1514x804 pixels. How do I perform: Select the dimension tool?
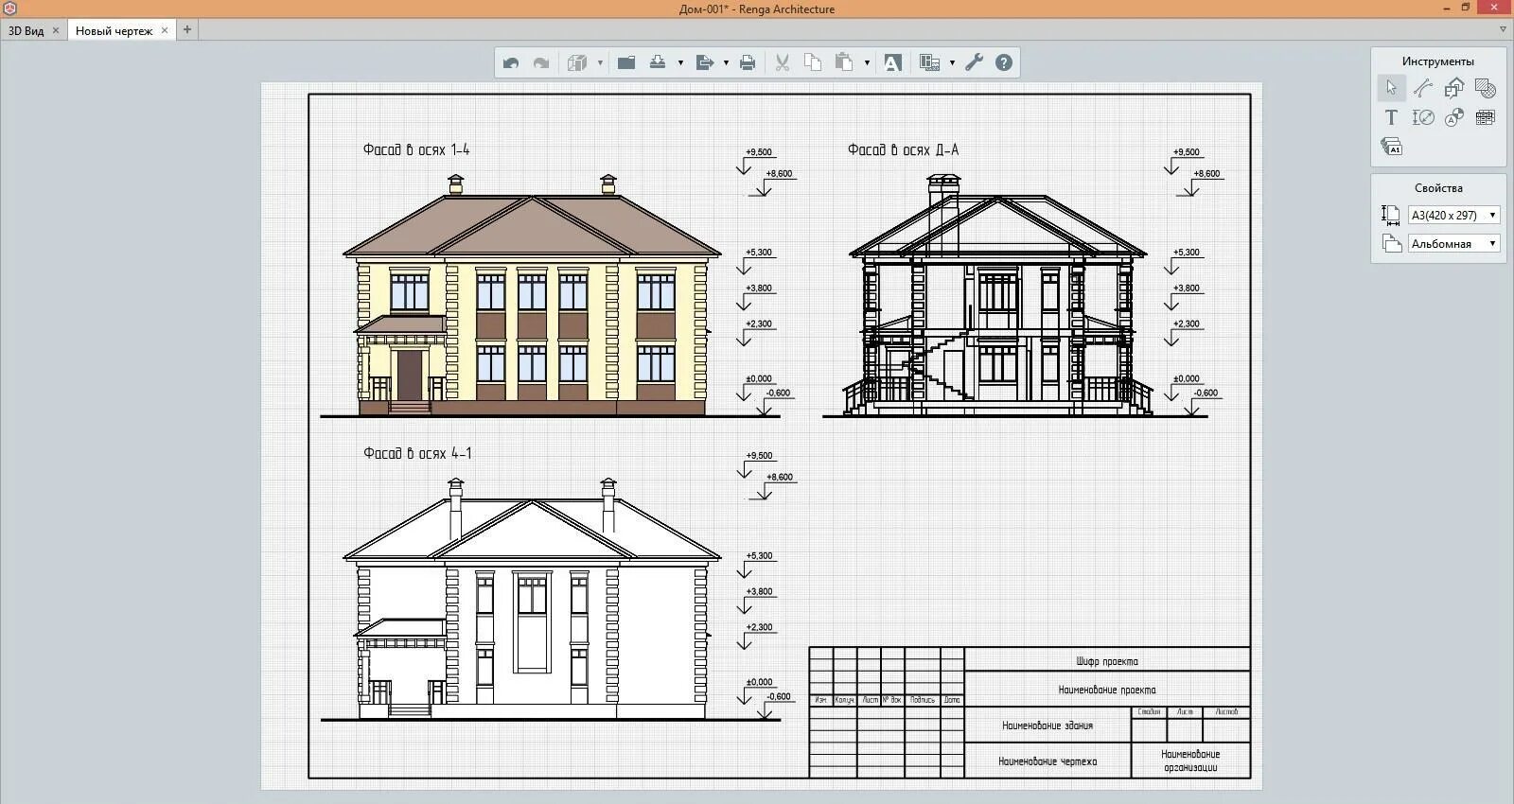(x=1423, y=117)
